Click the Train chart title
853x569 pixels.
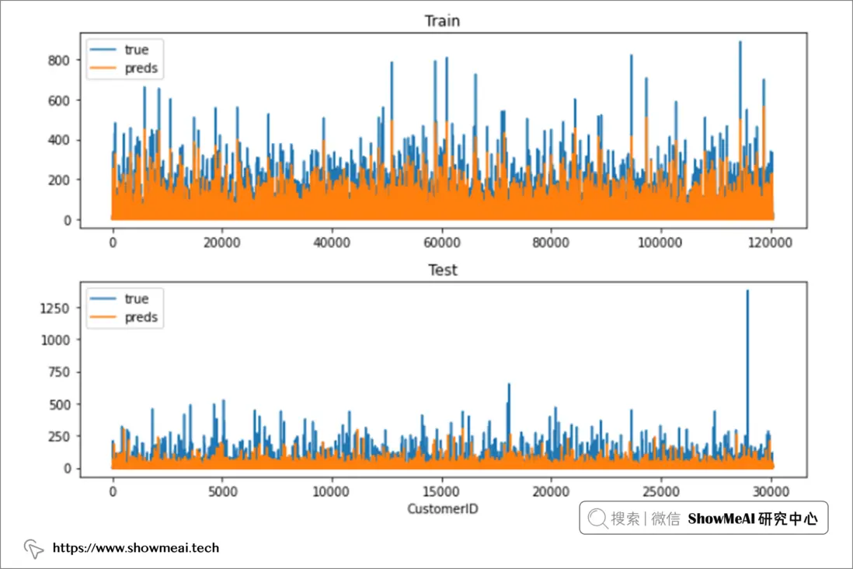click(x=442, y=21)
